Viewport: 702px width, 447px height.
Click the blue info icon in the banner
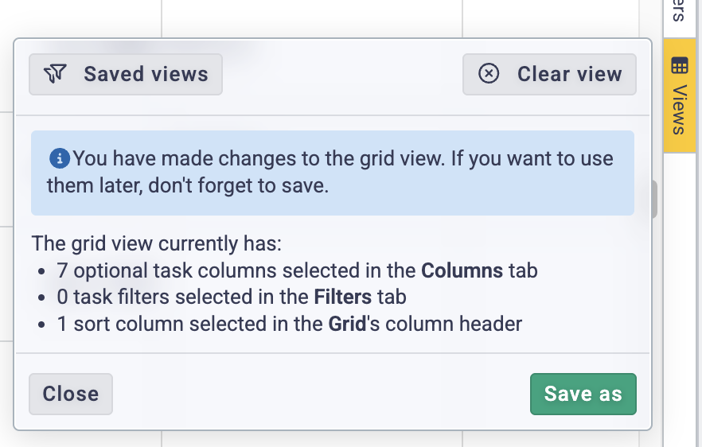(59, 158)
